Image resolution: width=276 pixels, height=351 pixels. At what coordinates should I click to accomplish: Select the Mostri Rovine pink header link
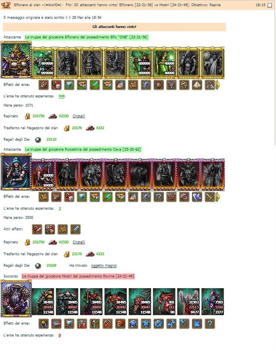pos(78,276)
